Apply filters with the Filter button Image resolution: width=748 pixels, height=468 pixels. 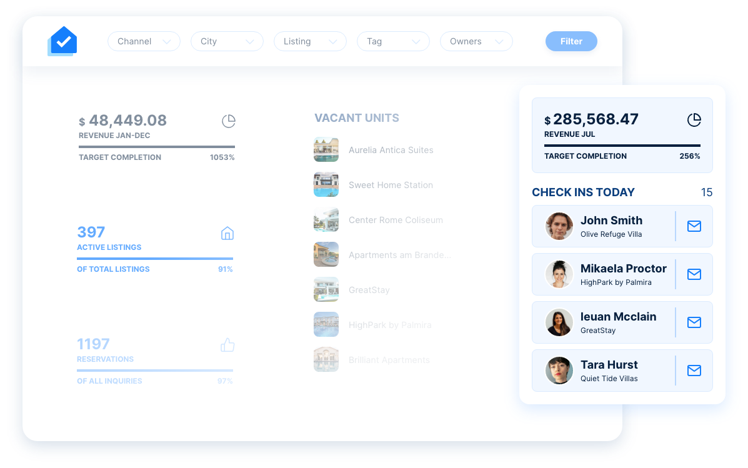pyautogui.click(x=571, y=41)
